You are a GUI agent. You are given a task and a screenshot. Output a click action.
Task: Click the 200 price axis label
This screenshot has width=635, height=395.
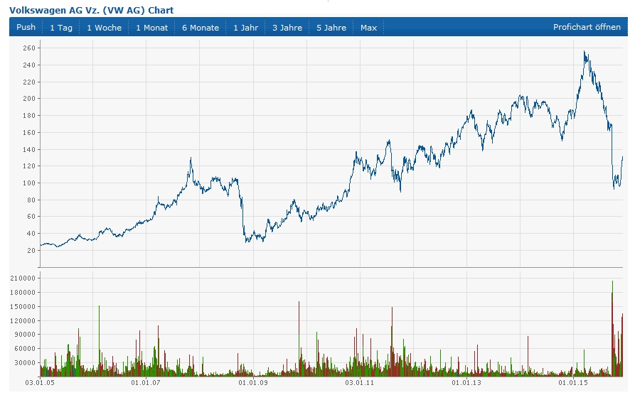tap(29, 99)
